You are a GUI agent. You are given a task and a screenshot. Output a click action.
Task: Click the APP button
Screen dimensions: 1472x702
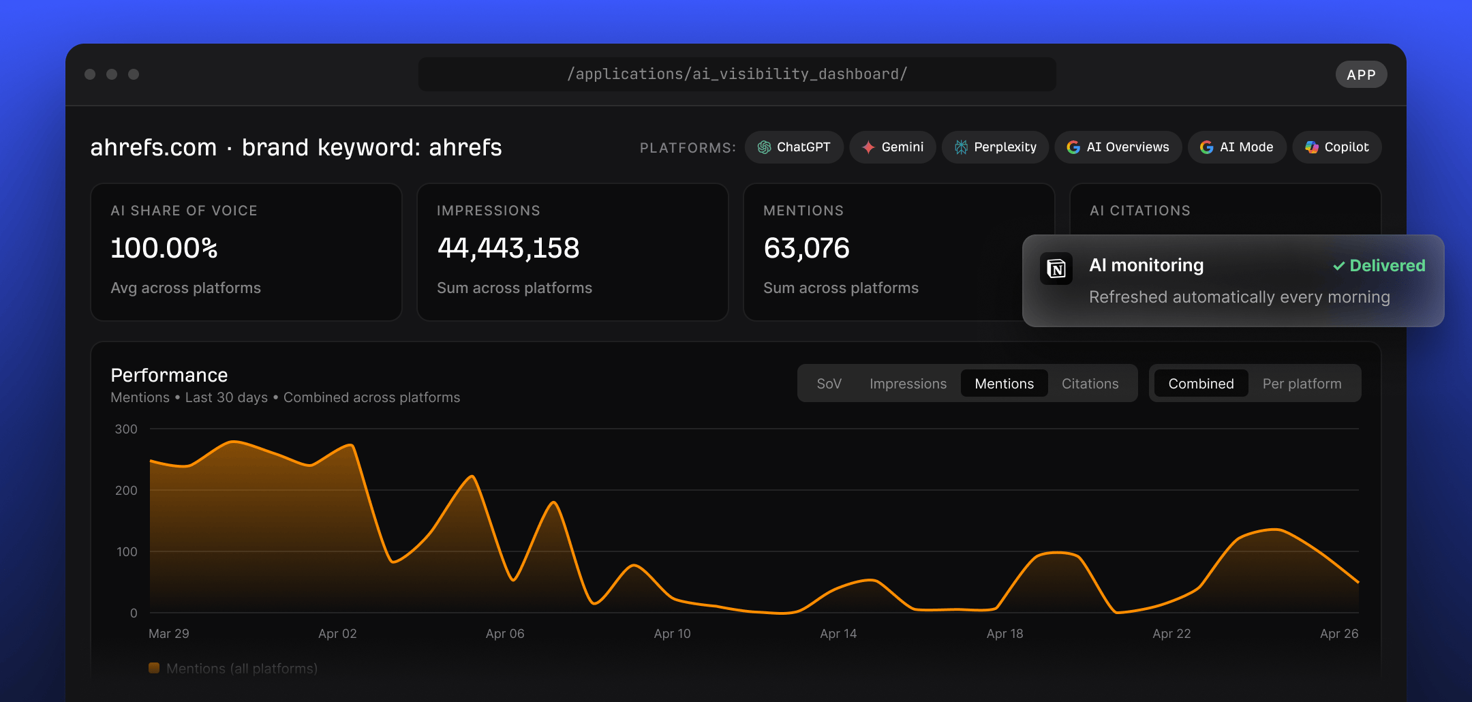tap(1362, 75)
